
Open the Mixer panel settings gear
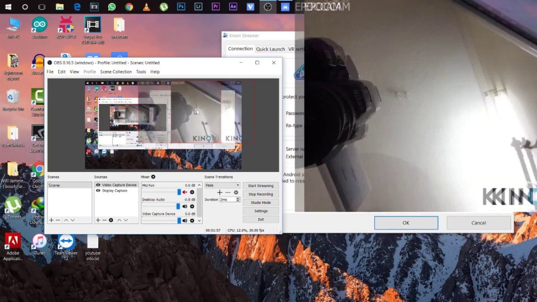click(153, 177)
